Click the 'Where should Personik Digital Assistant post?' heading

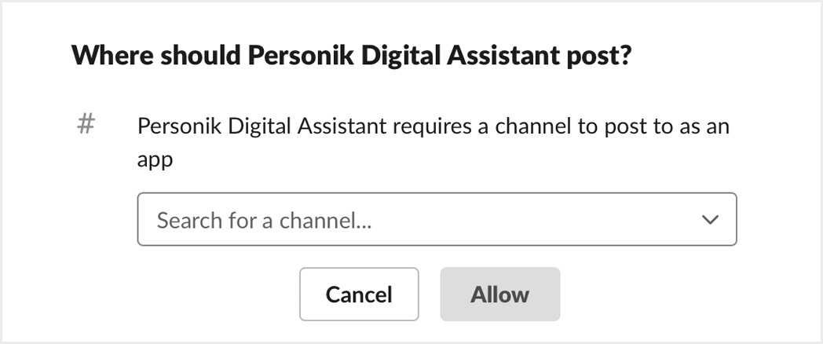(351, 57)
